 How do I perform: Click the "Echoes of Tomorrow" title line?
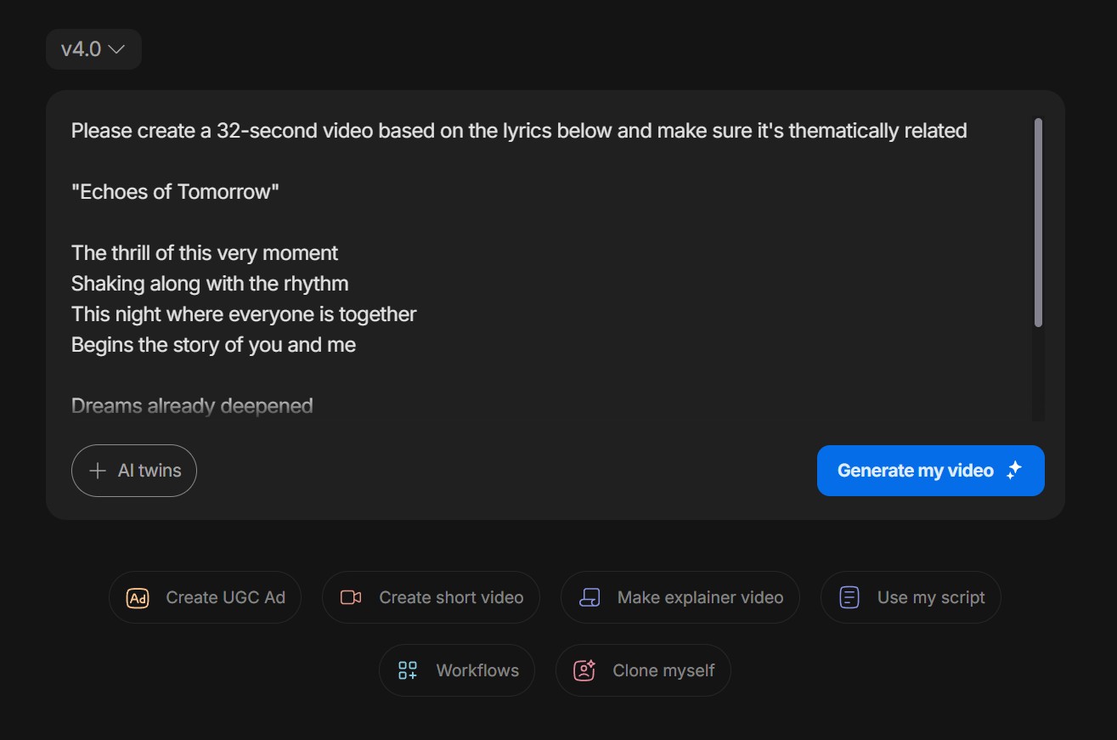coord(176,192)
